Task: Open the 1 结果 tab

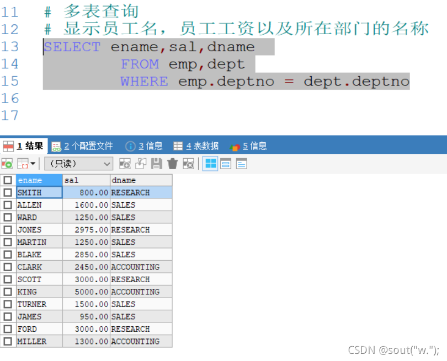Action: click(x=23, y=146)
